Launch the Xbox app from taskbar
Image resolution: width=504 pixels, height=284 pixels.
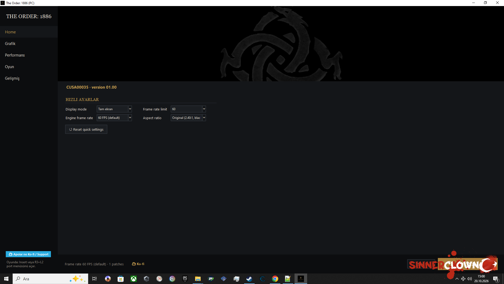click(x=134, y=279)
